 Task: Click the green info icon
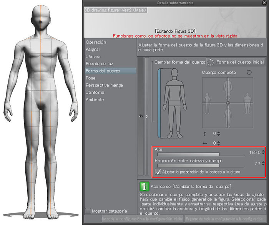click(x=144, y=187)
